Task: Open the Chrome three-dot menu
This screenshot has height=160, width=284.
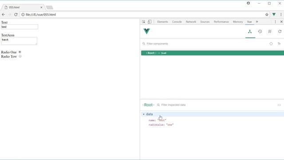Action: [x=281, y=15]
